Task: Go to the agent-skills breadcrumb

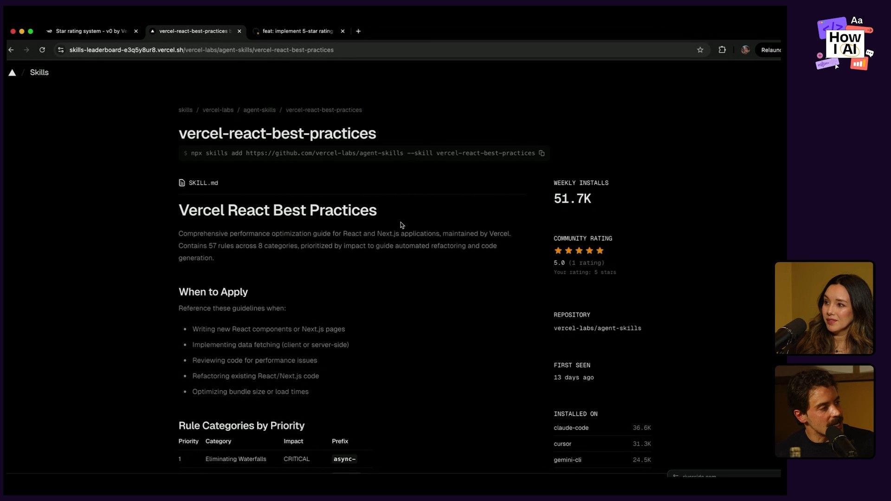Action: [x=259, y=110]
